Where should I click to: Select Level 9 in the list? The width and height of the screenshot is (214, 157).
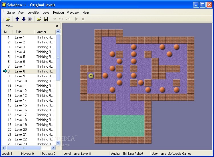tap(29, 76)
